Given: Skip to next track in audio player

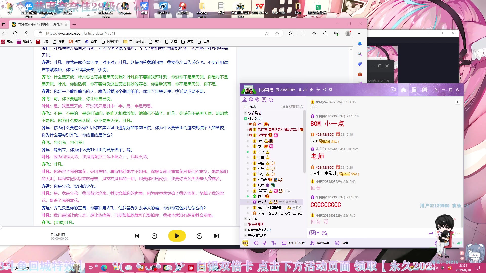Looking at the screenshot, I should (217, 236).
